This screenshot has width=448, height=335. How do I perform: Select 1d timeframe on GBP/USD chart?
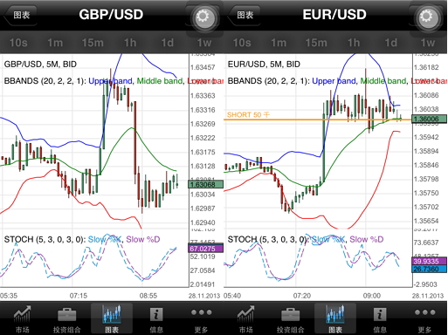168,43
